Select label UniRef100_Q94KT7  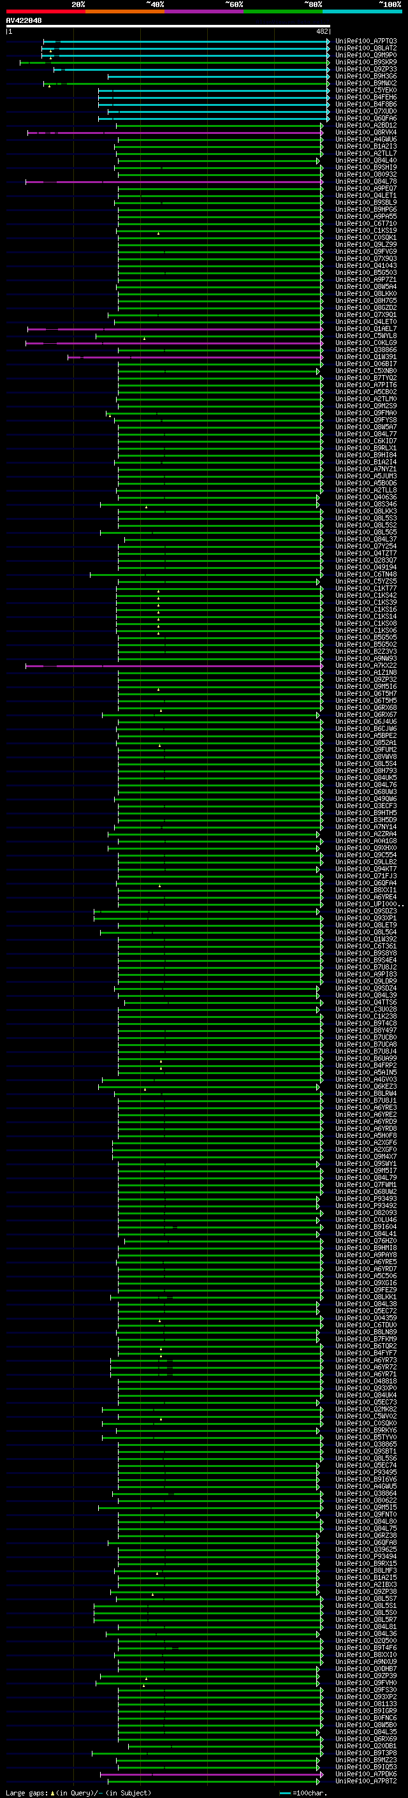[366, 869]
